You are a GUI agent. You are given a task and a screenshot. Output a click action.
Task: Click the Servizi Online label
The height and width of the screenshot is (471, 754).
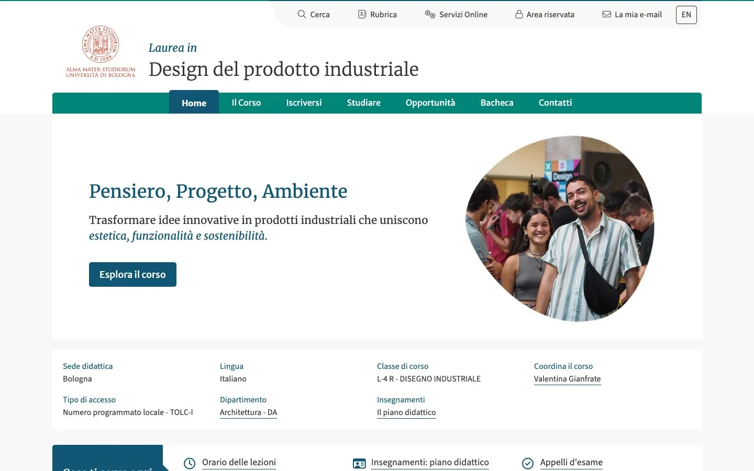click(x=463, y=15)
